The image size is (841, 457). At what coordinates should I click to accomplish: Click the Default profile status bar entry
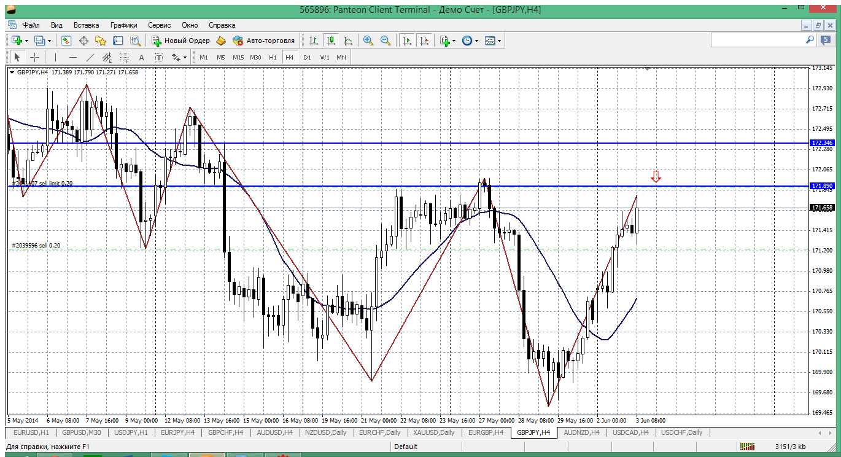406,447
